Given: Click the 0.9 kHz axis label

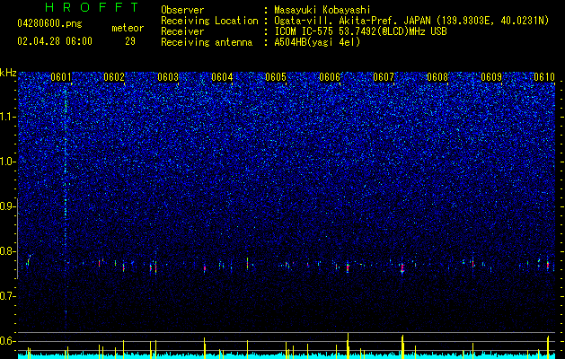Looking at the screenshot, I should coord(8,206).
